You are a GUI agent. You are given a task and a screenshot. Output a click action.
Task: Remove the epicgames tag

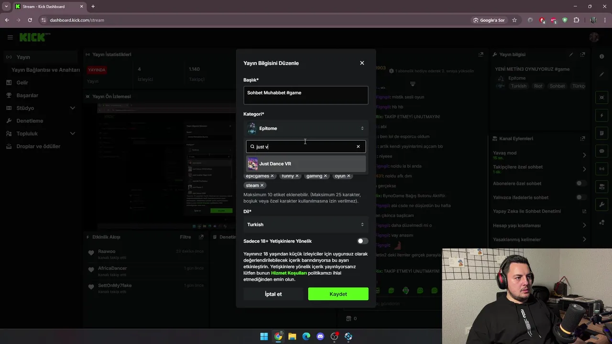coord(273,176)
